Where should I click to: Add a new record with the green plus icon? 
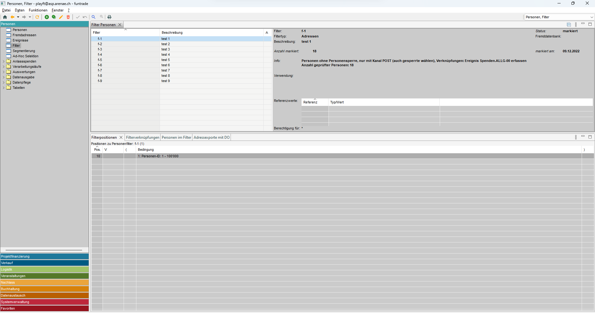click(47, 17)
